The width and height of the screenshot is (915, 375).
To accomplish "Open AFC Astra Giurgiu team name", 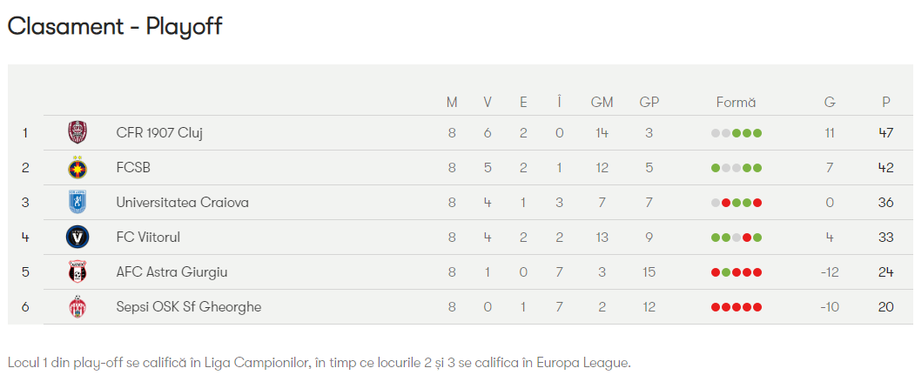I will click(x=172, y=272).
